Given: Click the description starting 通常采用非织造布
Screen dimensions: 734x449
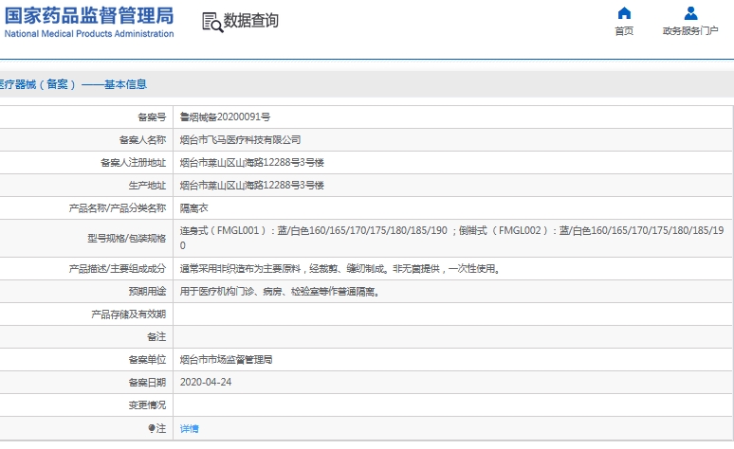Looking at the screenshot, I should pos(339,268).
